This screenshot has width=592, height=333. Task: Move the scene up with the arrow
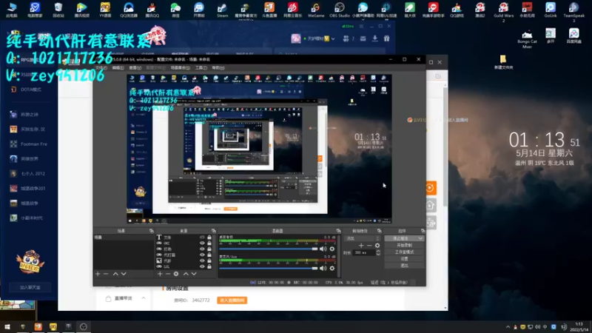[115, 274]
